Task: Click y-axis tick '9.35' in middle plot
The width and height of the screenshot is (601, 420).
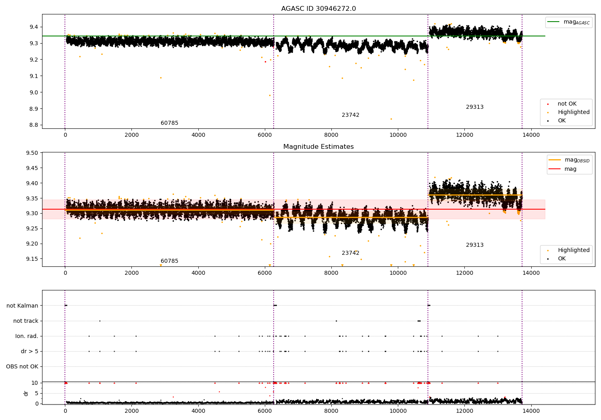Action: click(32, 198)
